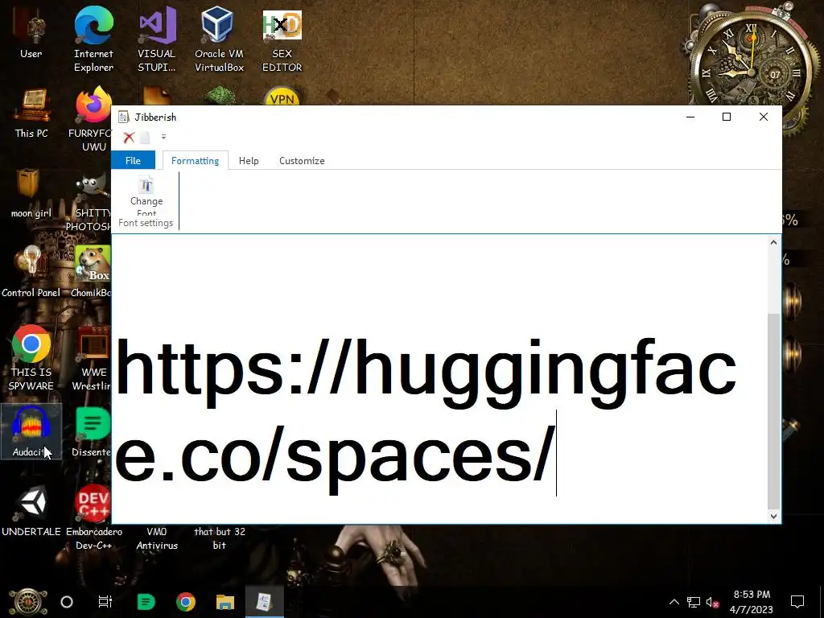Click the VPN desktop icon
Screen dimensions: 824x618
pos(282,97)
